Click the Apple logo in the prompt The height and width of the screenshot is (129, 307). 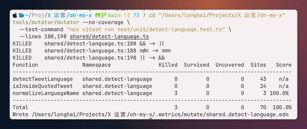(x=15, y=15)
